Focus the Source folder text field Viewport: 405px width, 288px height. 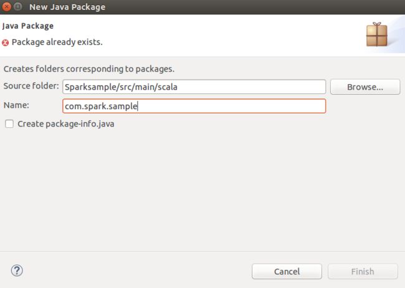(x=194, y=87)
